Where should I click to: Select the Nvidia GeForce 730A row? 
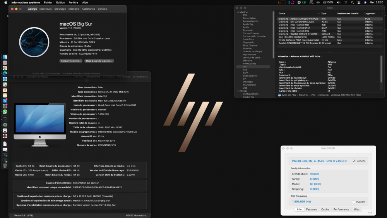click(330, 40)
